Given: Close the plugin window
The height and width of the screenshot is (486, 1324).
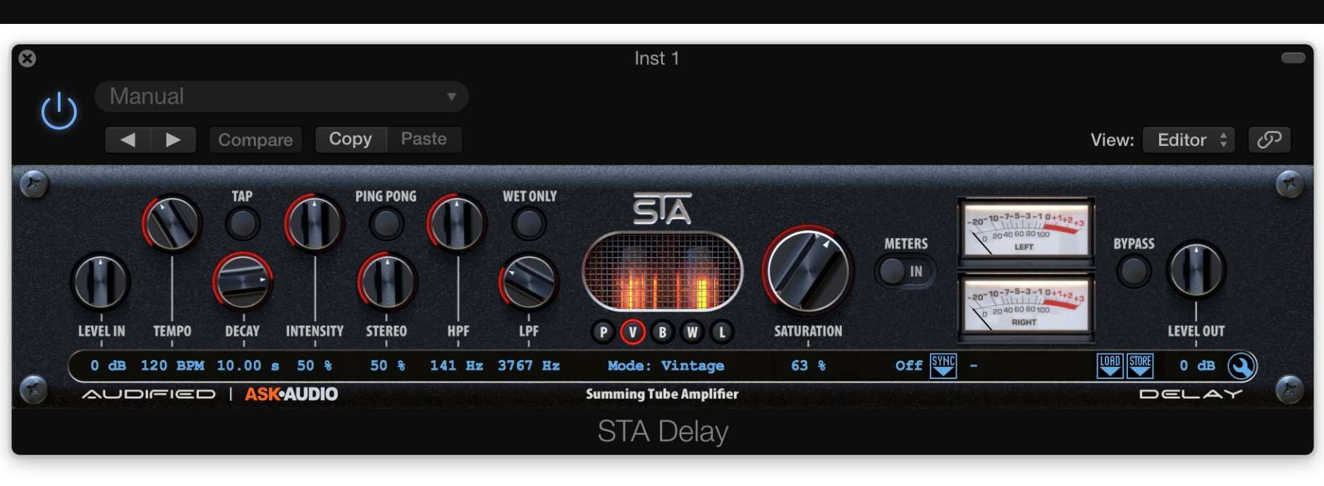Looking at the screenshot, I should pyautogui.click(x=27, y=58).
